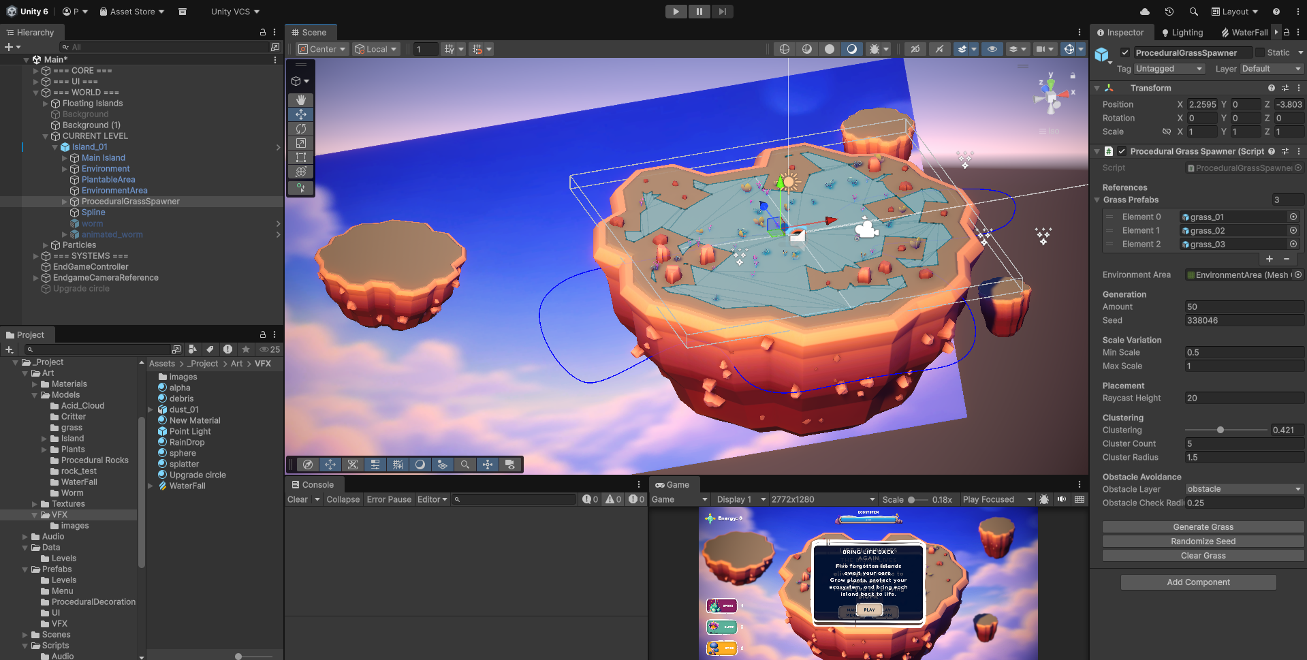Expand the === CORE === hierarchy item
The image size is (1307, 660).
(x=36, y=71)
